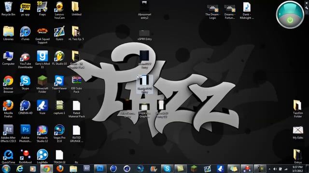Select the TRASH.GI file icon
The height and width of the screenshot is (173, 309).
[59, 157]
